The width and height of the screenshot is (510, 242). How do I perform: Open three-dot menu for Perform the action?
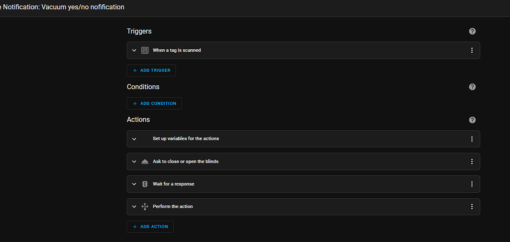[472, 206]
